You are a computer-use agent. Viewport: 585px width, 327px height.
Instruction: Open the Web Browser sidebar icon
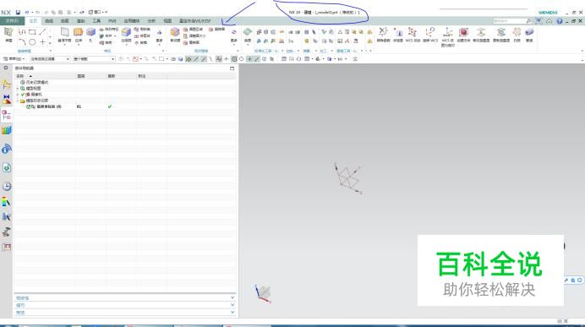click(7, 168)
